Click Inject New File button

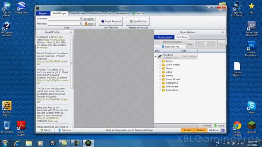coord(170,47)
